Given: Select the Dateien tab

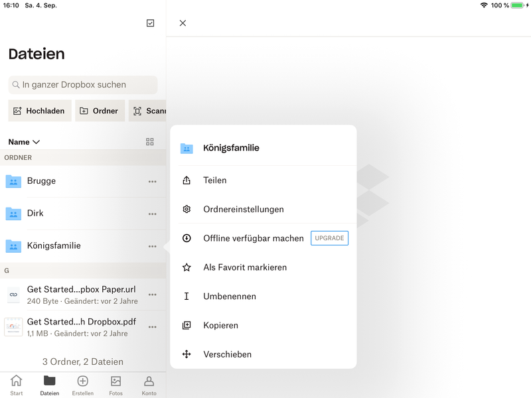Looking at the screenshot, I should [49, 385].
